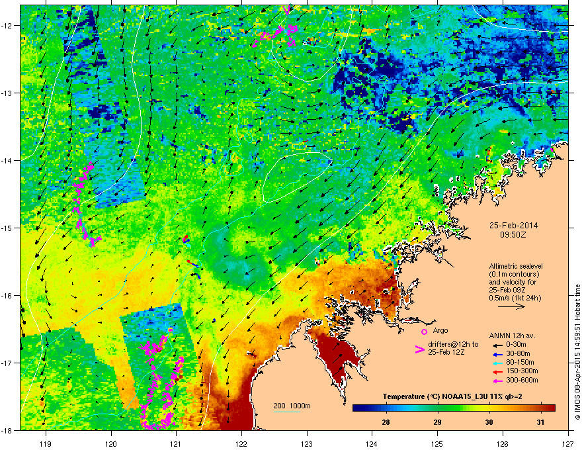
Task: Click the dark red end of the color bar
Action: (552, 408)
